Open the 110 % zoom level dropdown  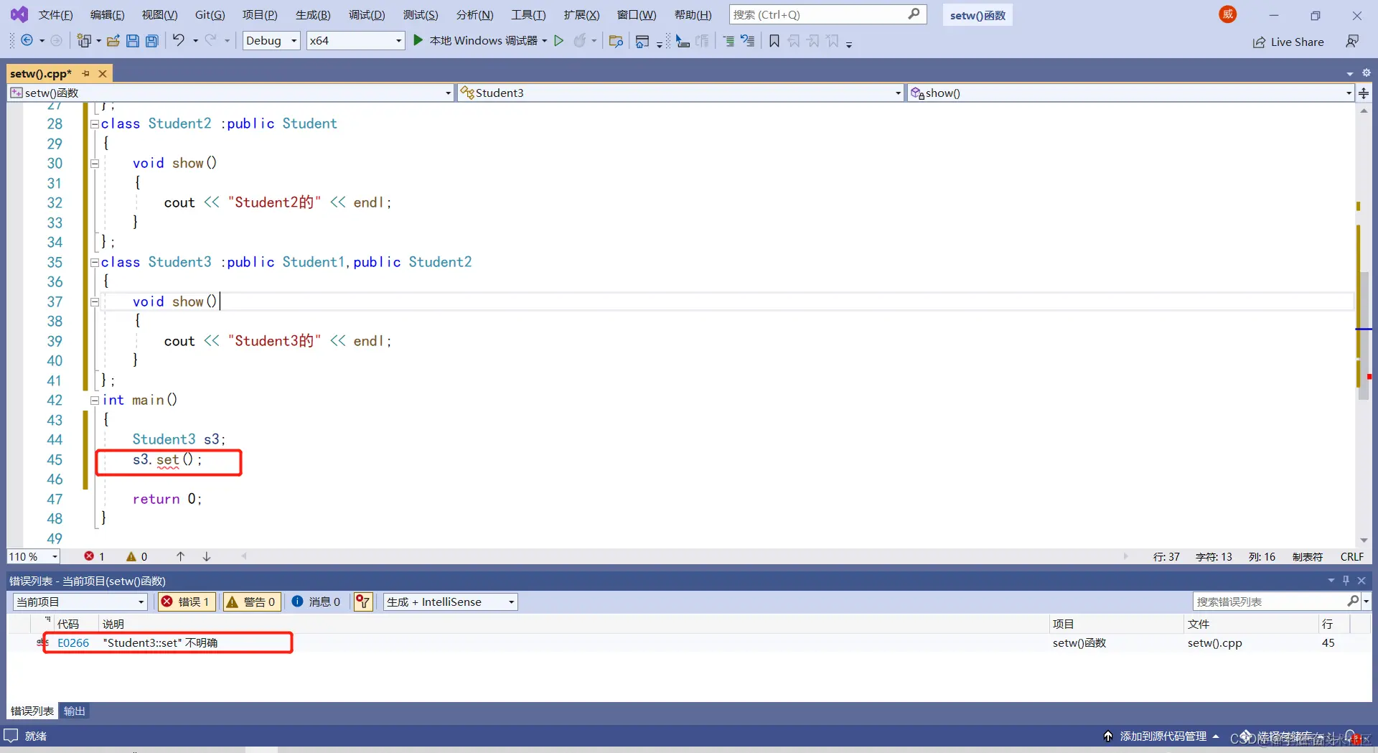34,556
